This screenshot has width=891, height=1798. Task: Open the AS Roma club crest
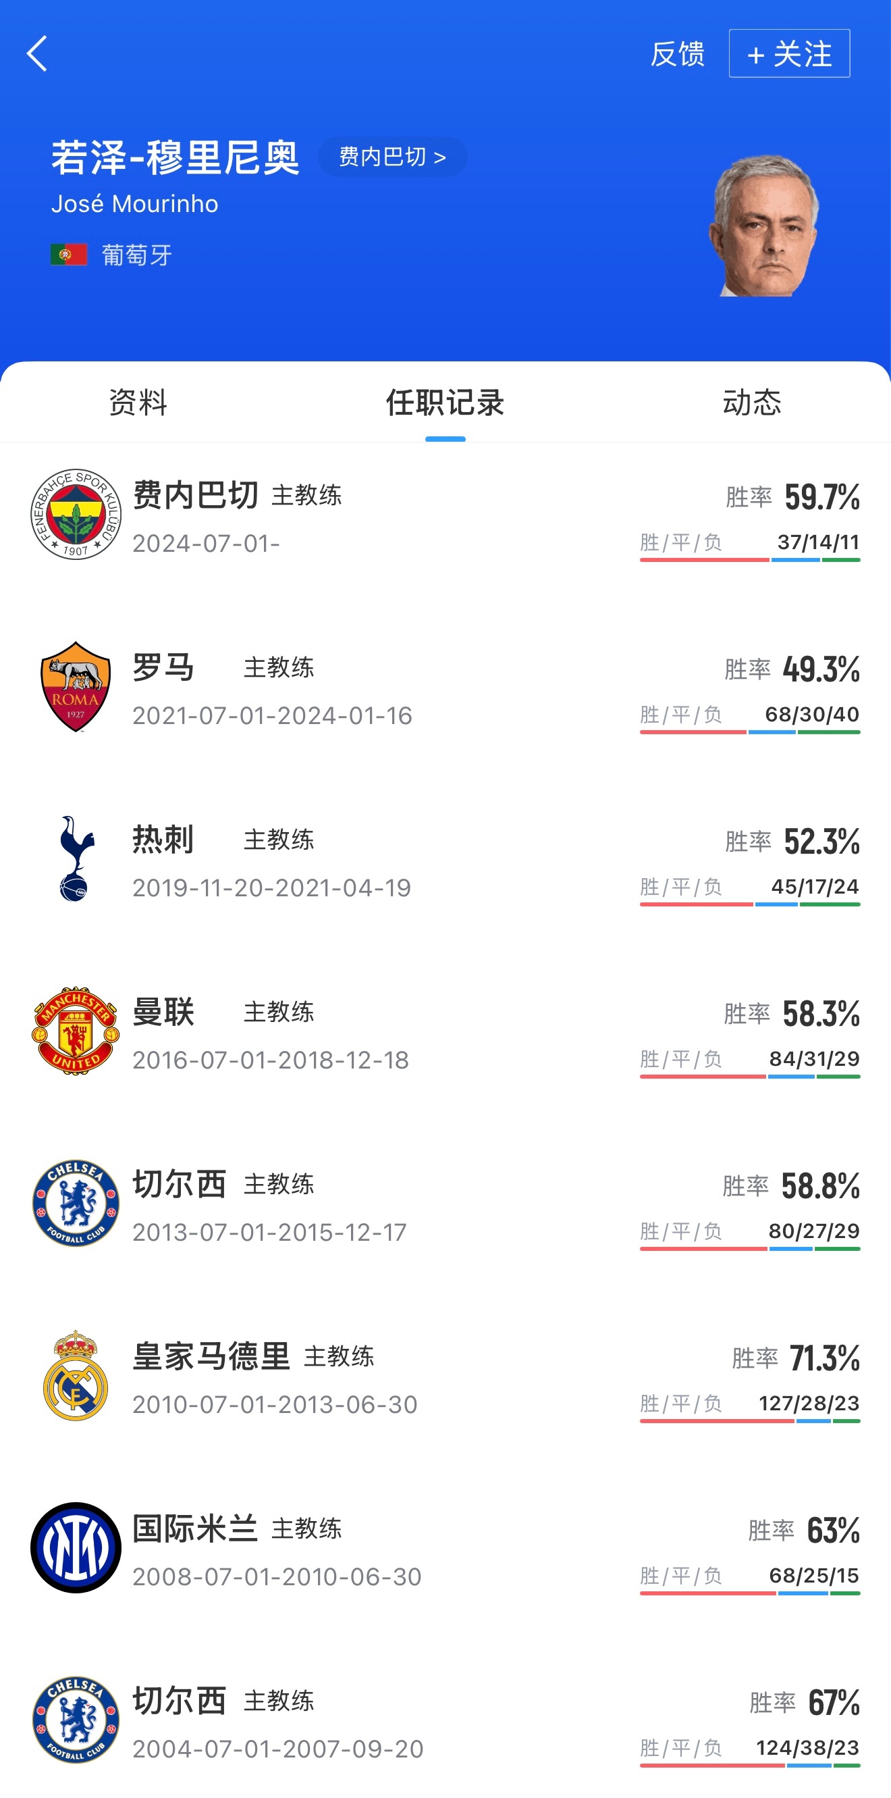click(76, 686)
